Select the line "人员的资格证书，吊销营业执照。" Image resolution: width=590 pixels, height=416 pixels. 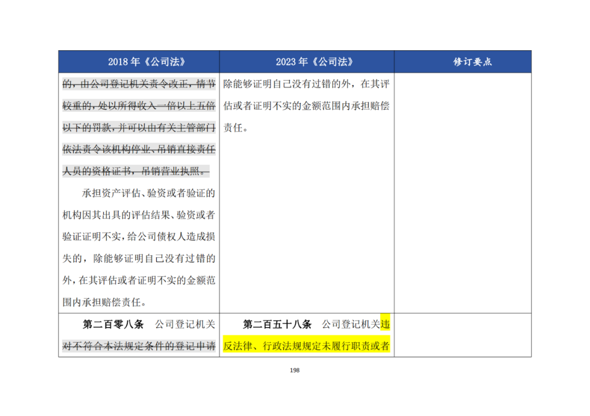(136, 171)
